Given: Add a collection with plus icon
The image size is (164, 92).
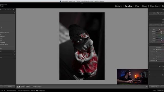Looking at the screenshot, I should [x=14, y=57].
